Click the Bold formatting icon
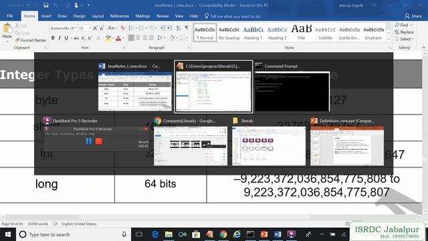The width and height of the screenshot is (428, 241). point(53,38)
